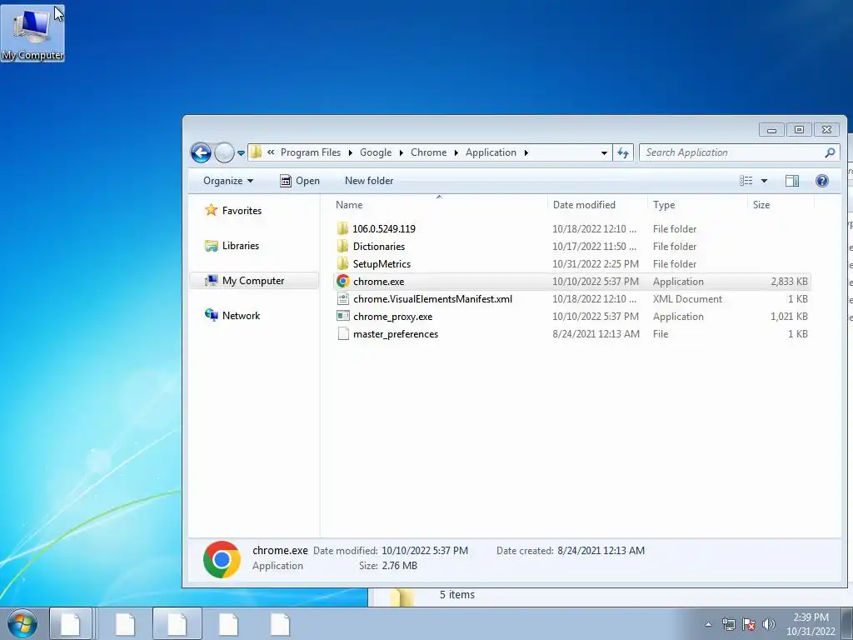The image size is (853, 640).
Task: Click the Application breadcrumb
Action: tap(491, 152)
